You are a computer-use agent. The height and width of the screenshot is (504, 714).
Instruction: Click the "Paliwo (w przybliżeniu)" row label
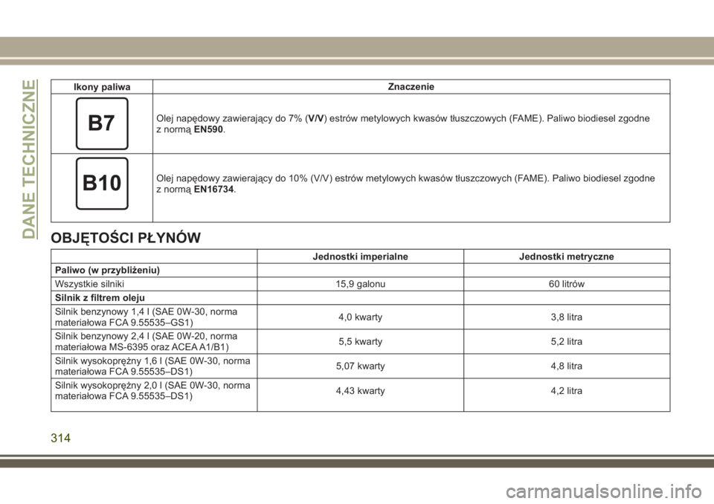107,271
